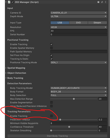The width and height of the screenshot is (110, 138).
Task: Open the Resolution dropdown showing HD2K
Action: (x=79, y=27)
